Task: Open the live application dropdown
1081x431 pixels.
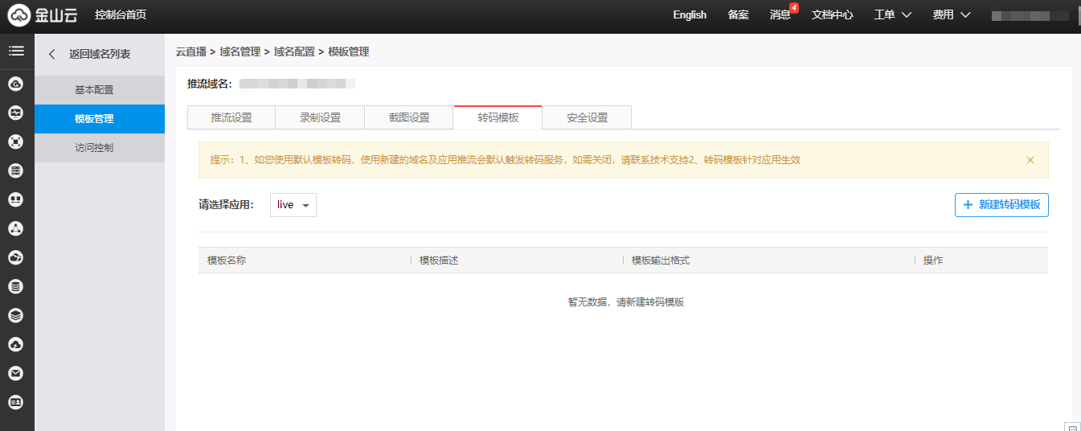Action: (293, 205)
